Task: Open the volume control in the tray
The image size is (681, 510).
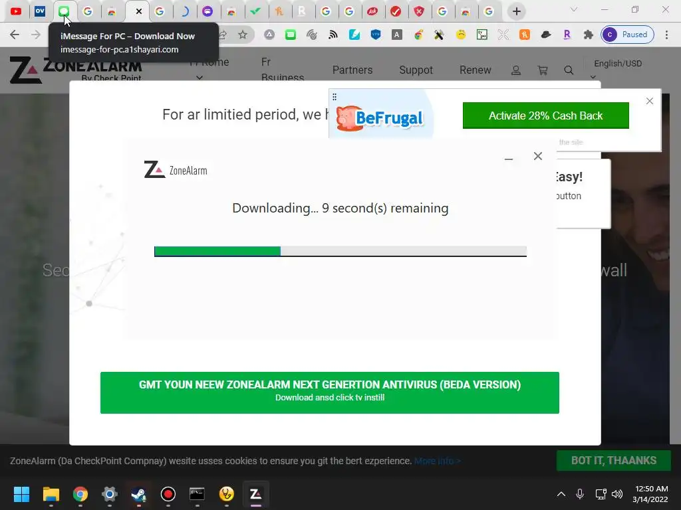Action: (617, 494)
